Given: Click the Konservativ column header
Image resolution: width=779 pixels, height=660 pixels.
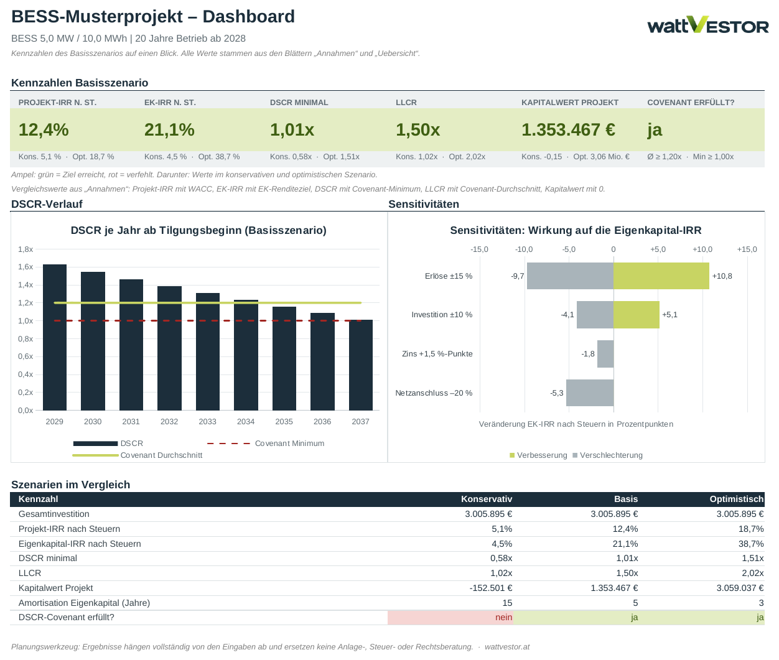Looking at the screenshot, I should [x=487, y=499].
